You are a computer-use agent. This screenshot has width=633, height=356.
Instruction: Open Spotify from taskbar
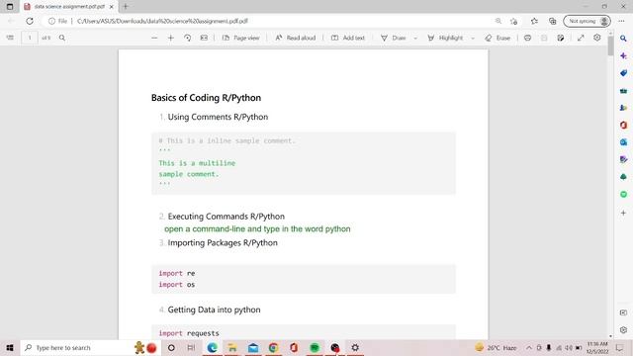point(315,347)
